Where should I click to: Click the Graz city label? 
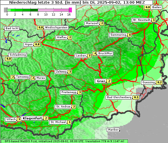coord(101,81)
